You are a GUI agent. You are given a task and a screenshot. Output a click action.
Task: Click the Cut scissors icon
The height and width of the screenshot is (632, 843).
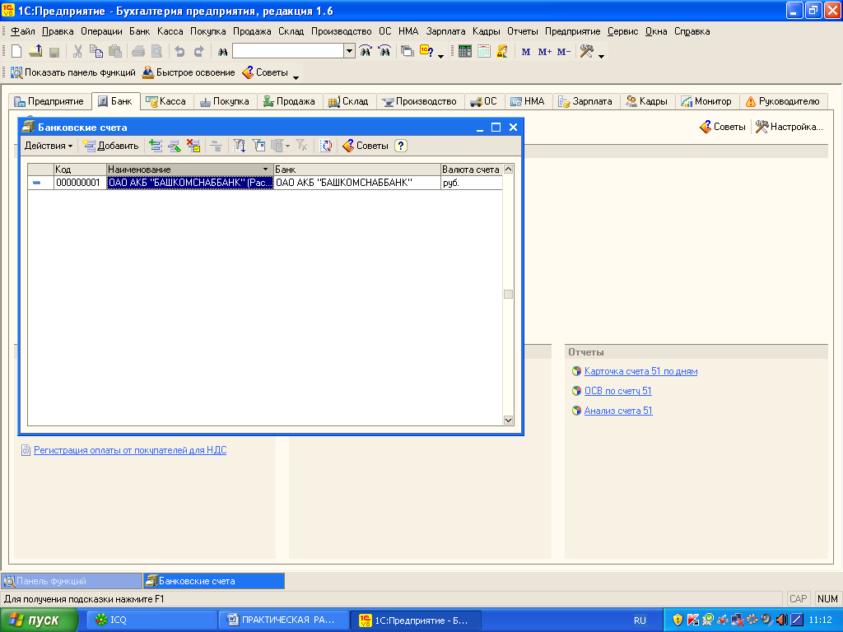[x=77, y=52]
